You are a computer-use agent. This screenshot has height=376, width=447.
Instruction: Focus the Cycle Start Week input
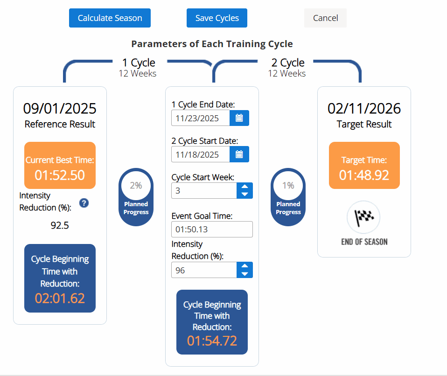pos(204,191)
